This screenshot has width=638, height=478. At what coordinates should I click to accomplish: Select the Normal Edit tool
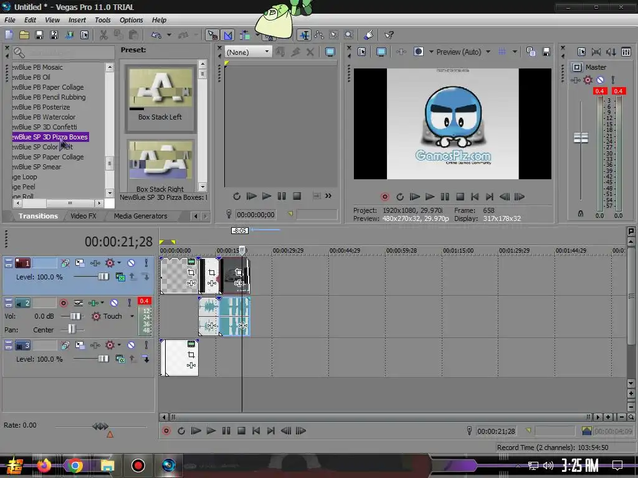[212, 35]
